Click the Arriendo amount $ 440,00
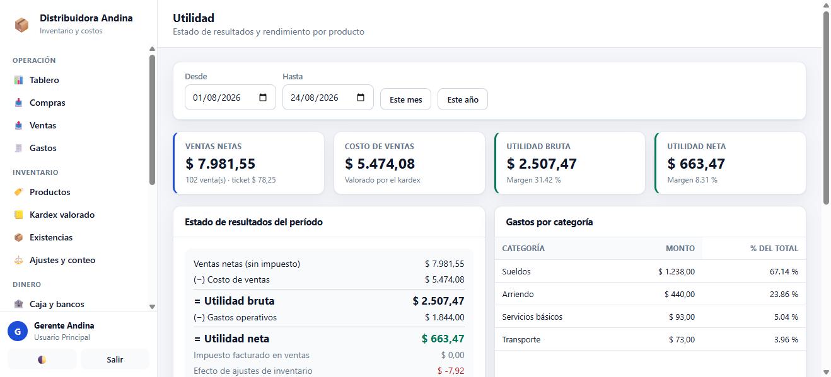Image resolution: width=831 pixels, height=377 pixels. click(x=680, y=294)
